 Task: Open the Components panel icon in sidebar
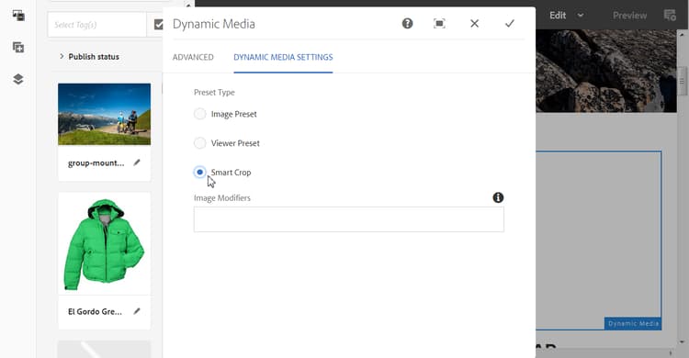click(18, 48)
